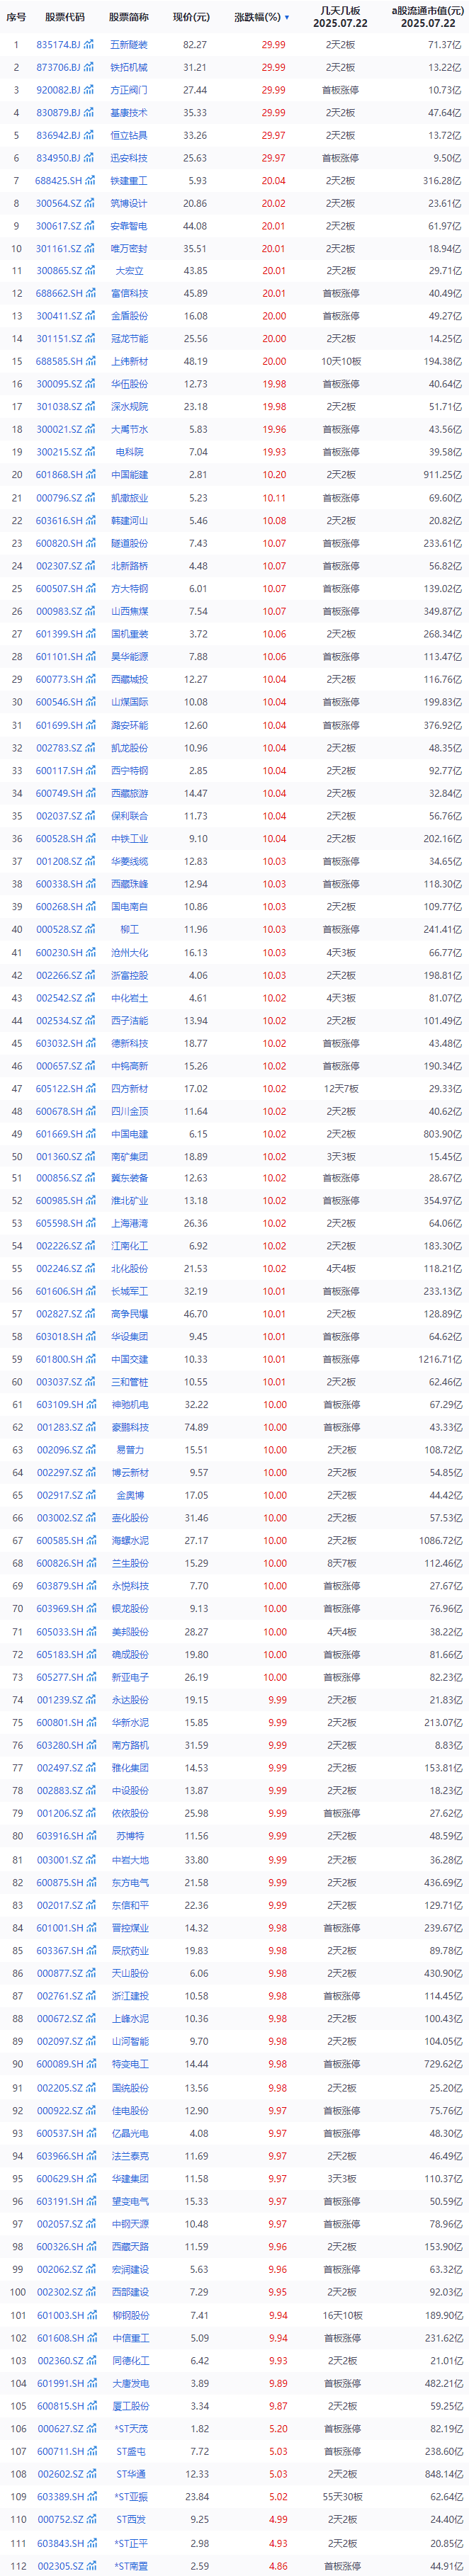Open the chart icon beside 600820.SH

90,543
